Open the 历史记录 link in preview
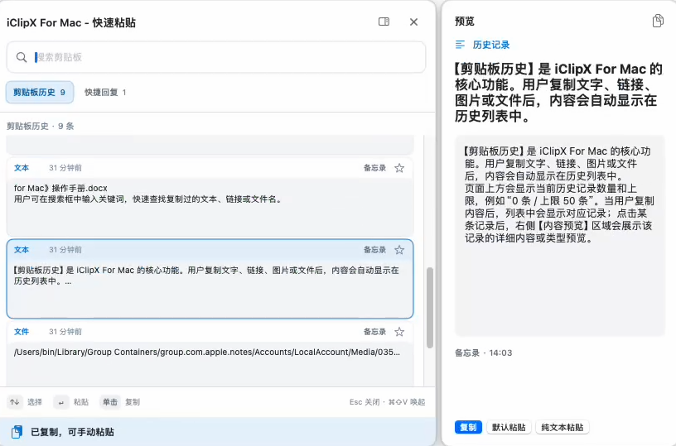This screenshot has width=676, height=446. (491, 45)
